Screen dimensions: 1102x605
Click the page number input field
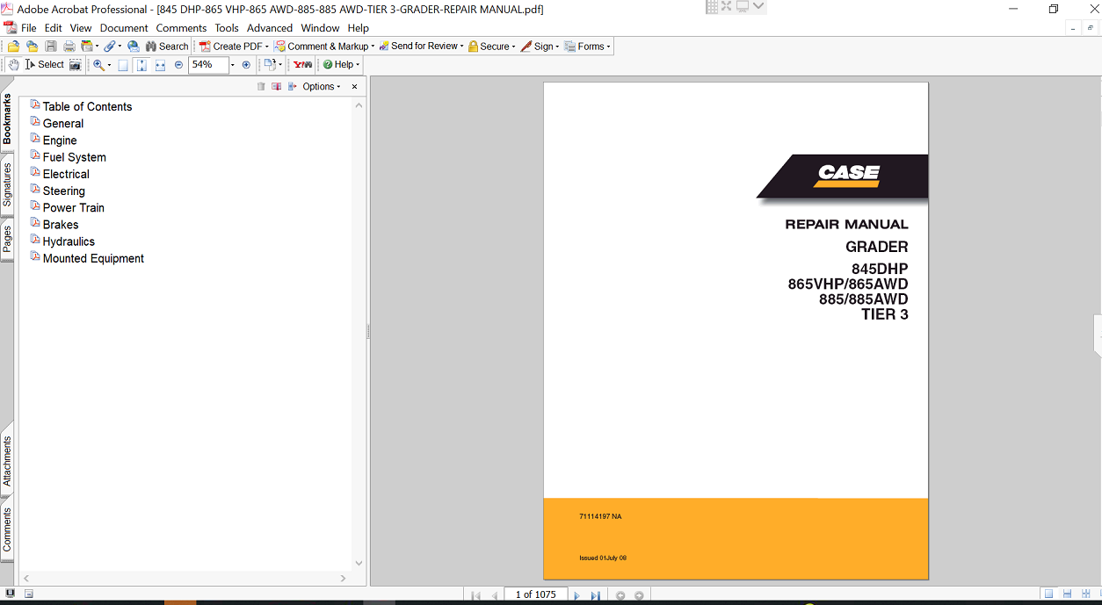click(x=535, y=595)
